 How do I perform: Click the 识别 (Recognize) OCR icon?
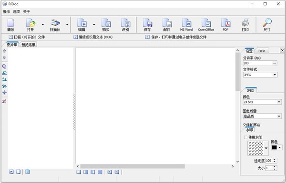pos(125,25)
